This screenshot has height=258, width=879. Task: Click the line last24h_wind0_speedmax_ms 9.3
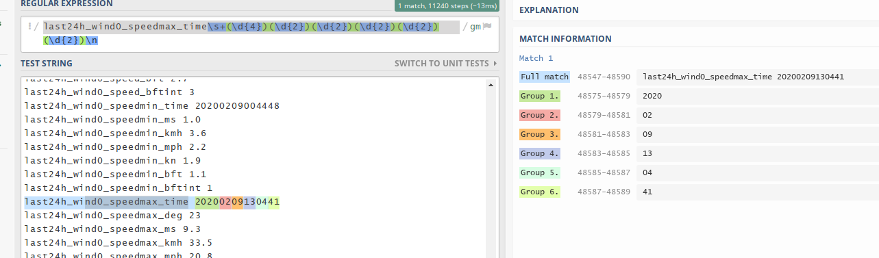112,229
